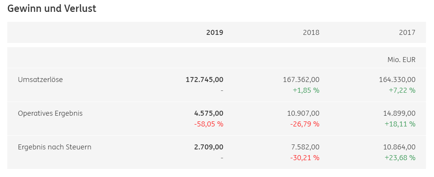The image size is (434, 177).
Task: Click the 2019 column header
Action: (214, 33)
